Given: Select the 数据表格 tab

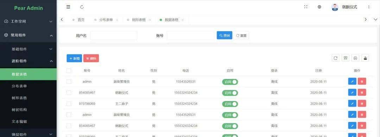Looking at the screenshot, I should tap(171, 20).
